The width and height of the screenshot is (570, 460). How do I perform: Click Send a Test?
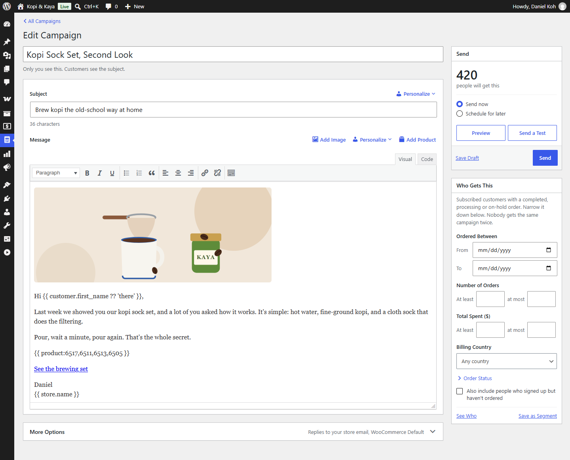tap(532, 133)
